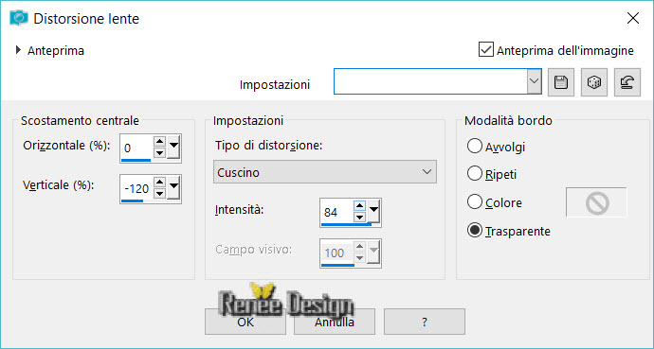Decrease Verticale value with down arrow
This screenshot has width=654, height=349.
pyautogui.click(x=159, y=194)
